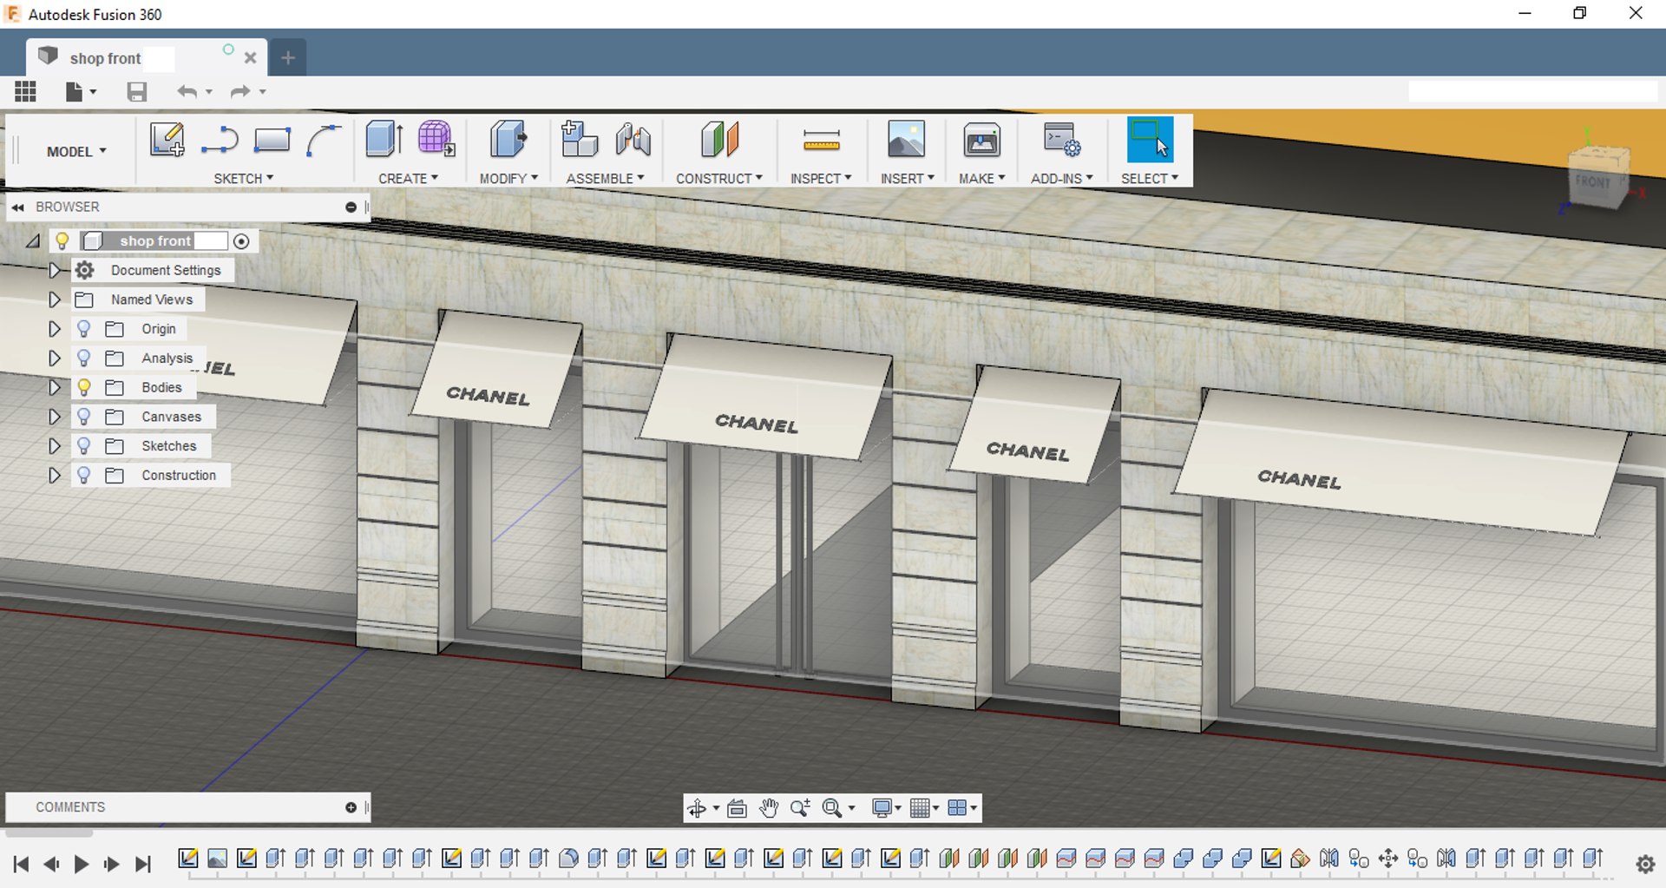The height and width of the screenshot is (888, 1666).
Task: Click the Undo arrow button
Action: coord(187,91)
